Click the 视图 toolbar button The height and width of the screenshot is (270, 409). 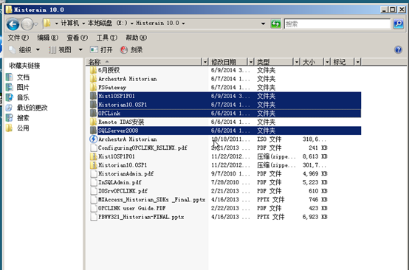point(61,49)
